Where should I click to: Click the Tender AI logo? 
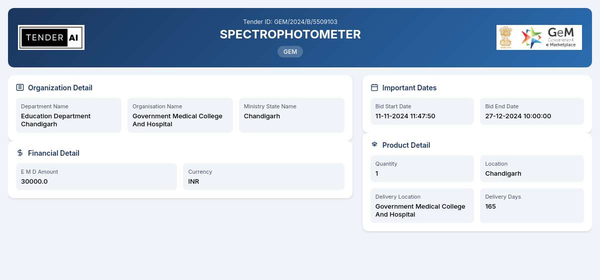[51, 37]
